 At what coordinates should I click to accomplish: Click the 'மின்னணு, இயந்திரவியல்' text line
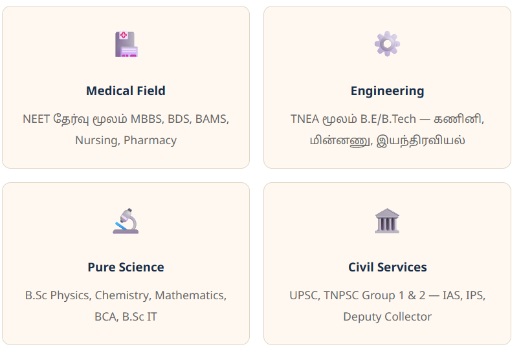[x=387, y=140]
